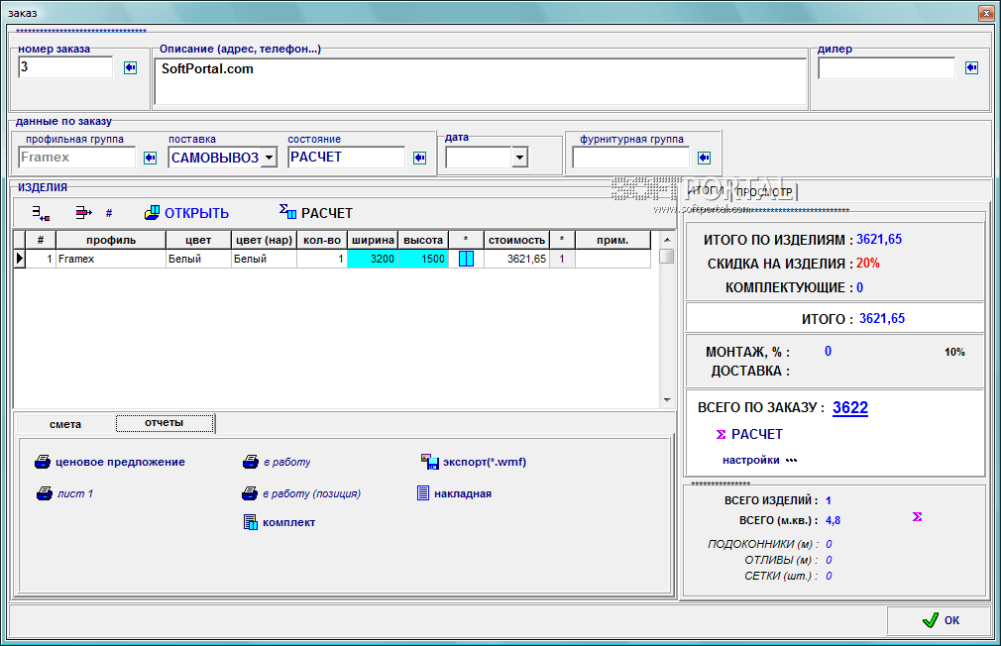Screen dimensions: 1001x646
Task: Click the экспорт(*.wmf) export icon
Action: 430,462
